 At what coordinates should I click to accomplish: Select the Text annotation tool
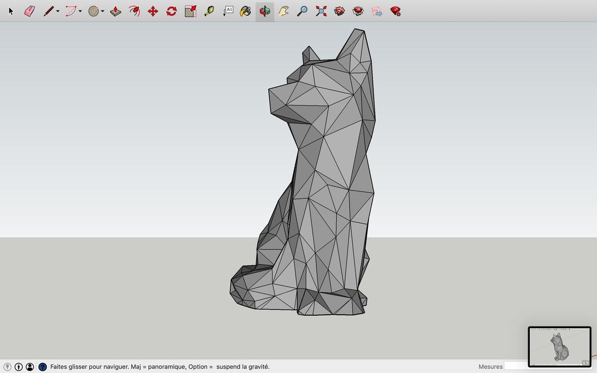229,10
